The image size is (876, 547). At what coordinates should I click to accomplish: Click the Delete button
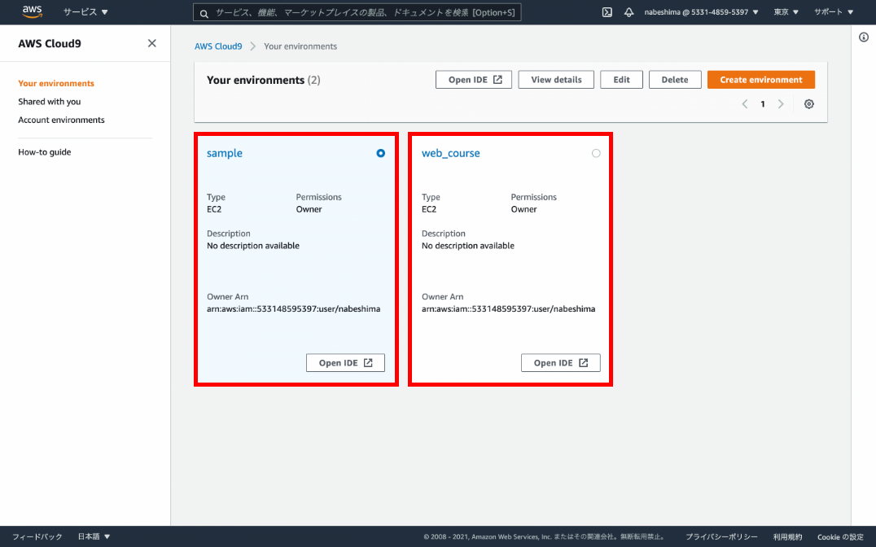click(675, 79)
